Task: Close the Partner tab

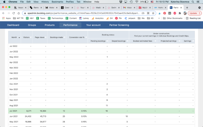Action: coord(181,8)
